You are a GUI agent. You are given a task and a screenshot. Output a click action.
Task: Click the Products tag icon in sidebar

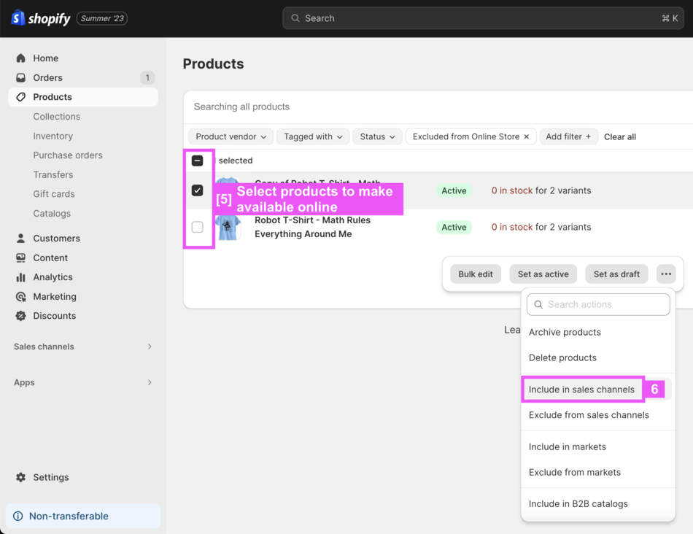(20, 97)
